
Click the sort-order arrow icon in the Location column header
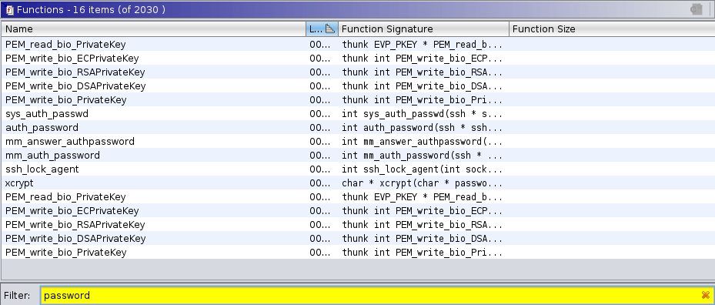pos(331,28)
